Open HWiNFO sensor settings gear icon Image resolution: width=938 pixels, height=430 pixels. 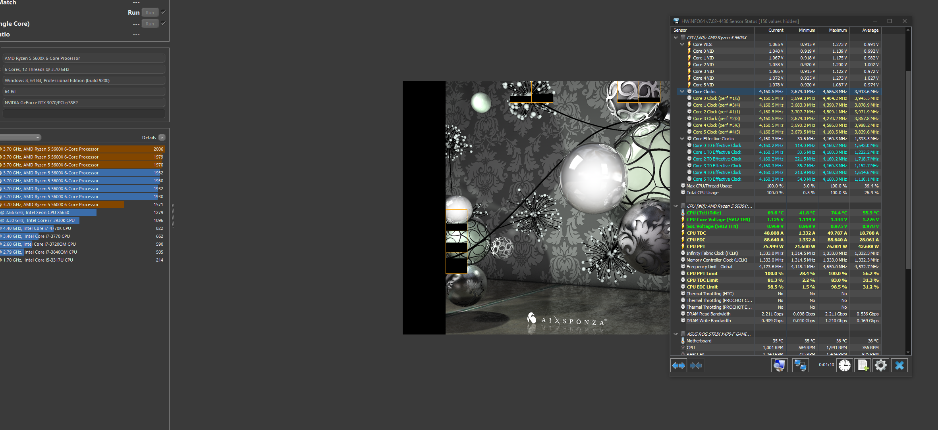[881, 365]
